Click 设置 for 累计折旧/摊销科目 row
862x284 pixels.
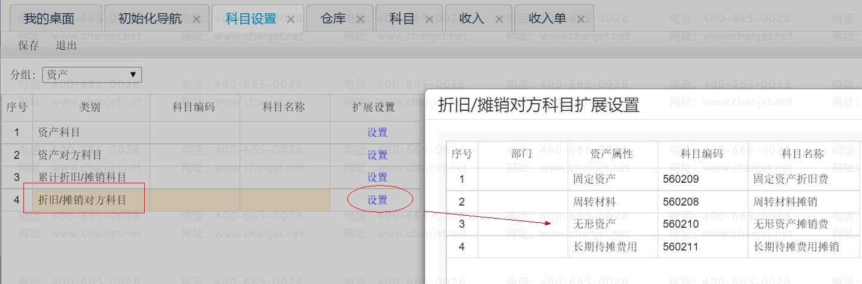point(377,177)
